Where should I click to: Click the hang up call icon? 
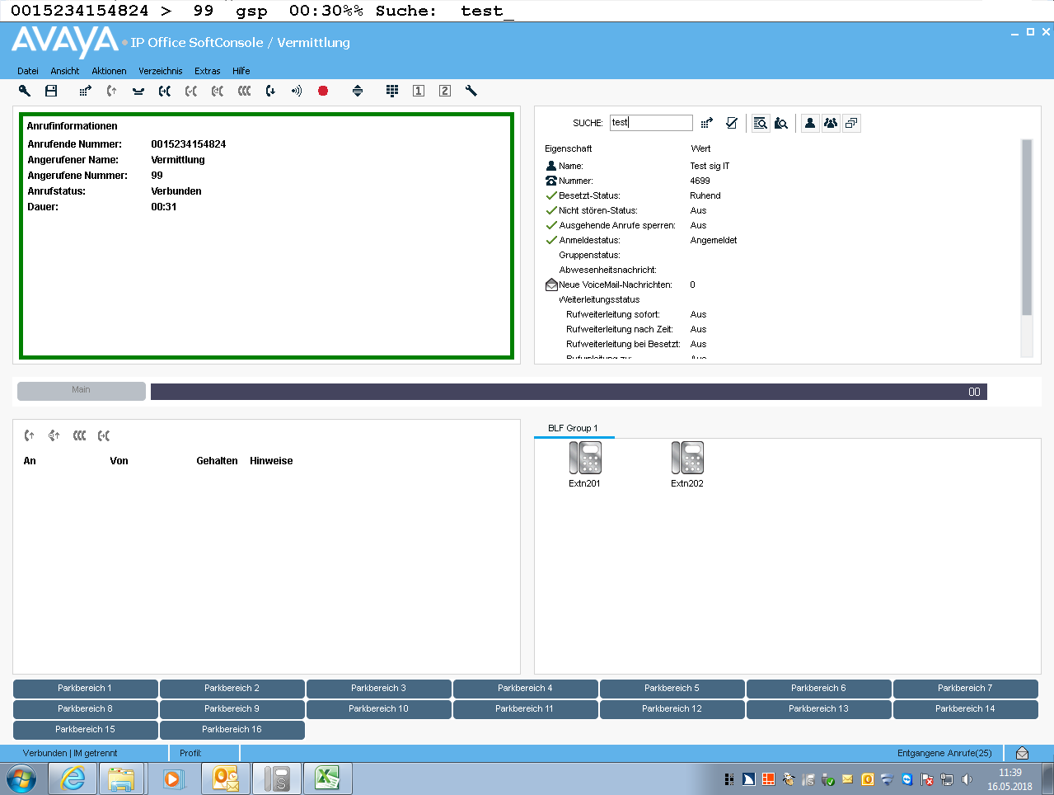138,91
